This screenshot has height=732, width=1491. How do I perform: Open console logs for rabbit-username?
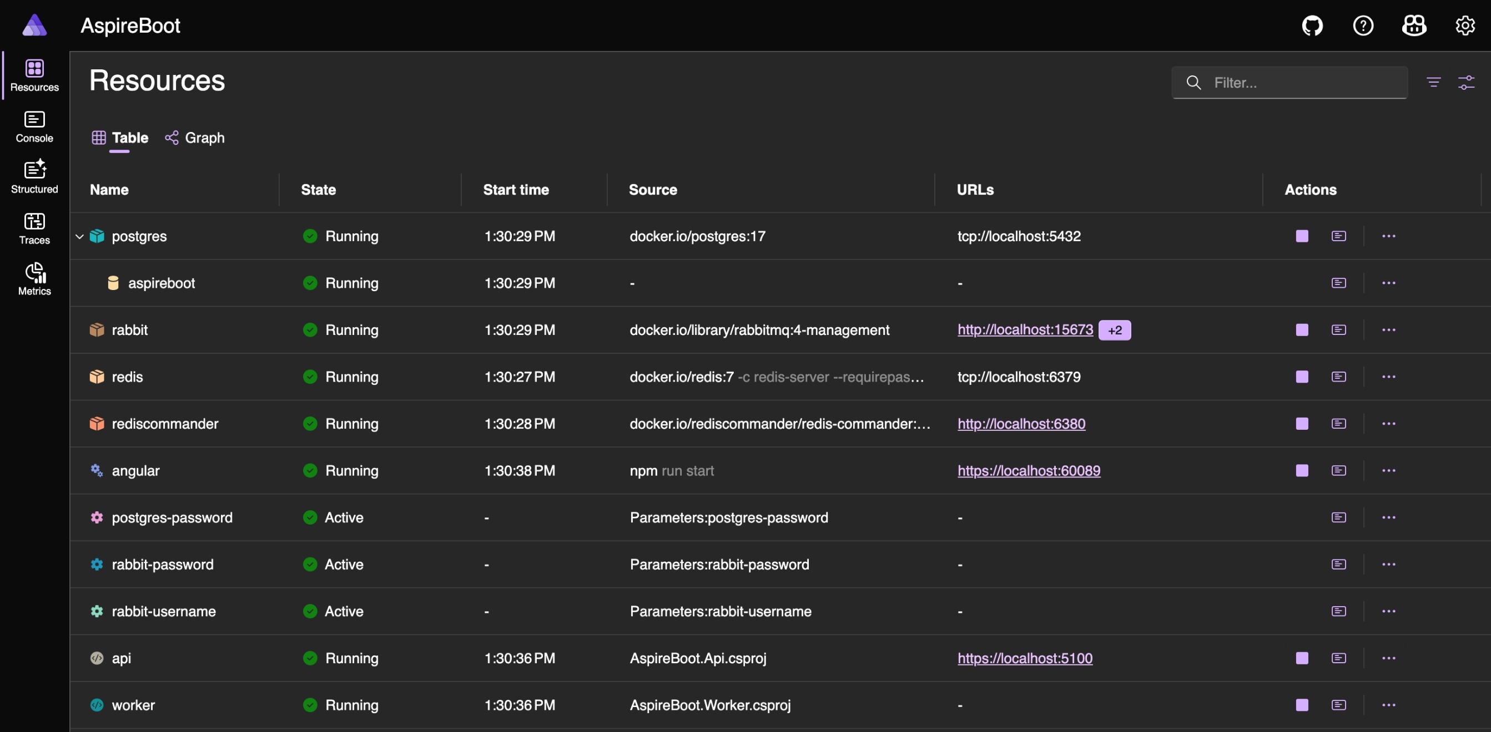click(x=1339, y=611)
